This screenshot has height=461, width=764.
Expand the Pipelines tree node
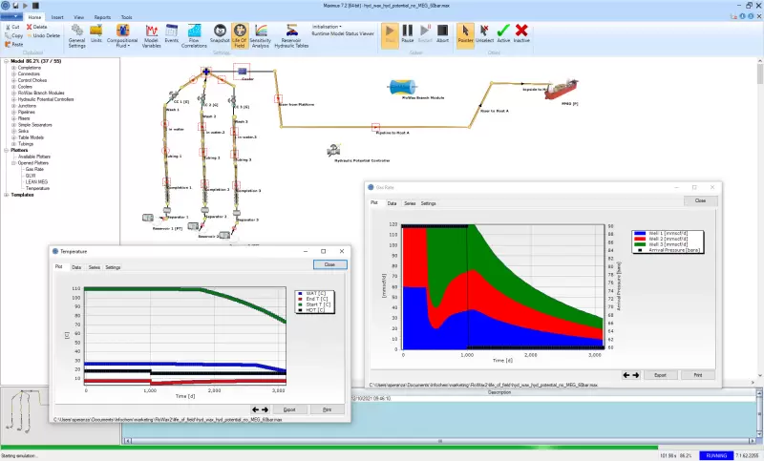click(x=14, y=112)
